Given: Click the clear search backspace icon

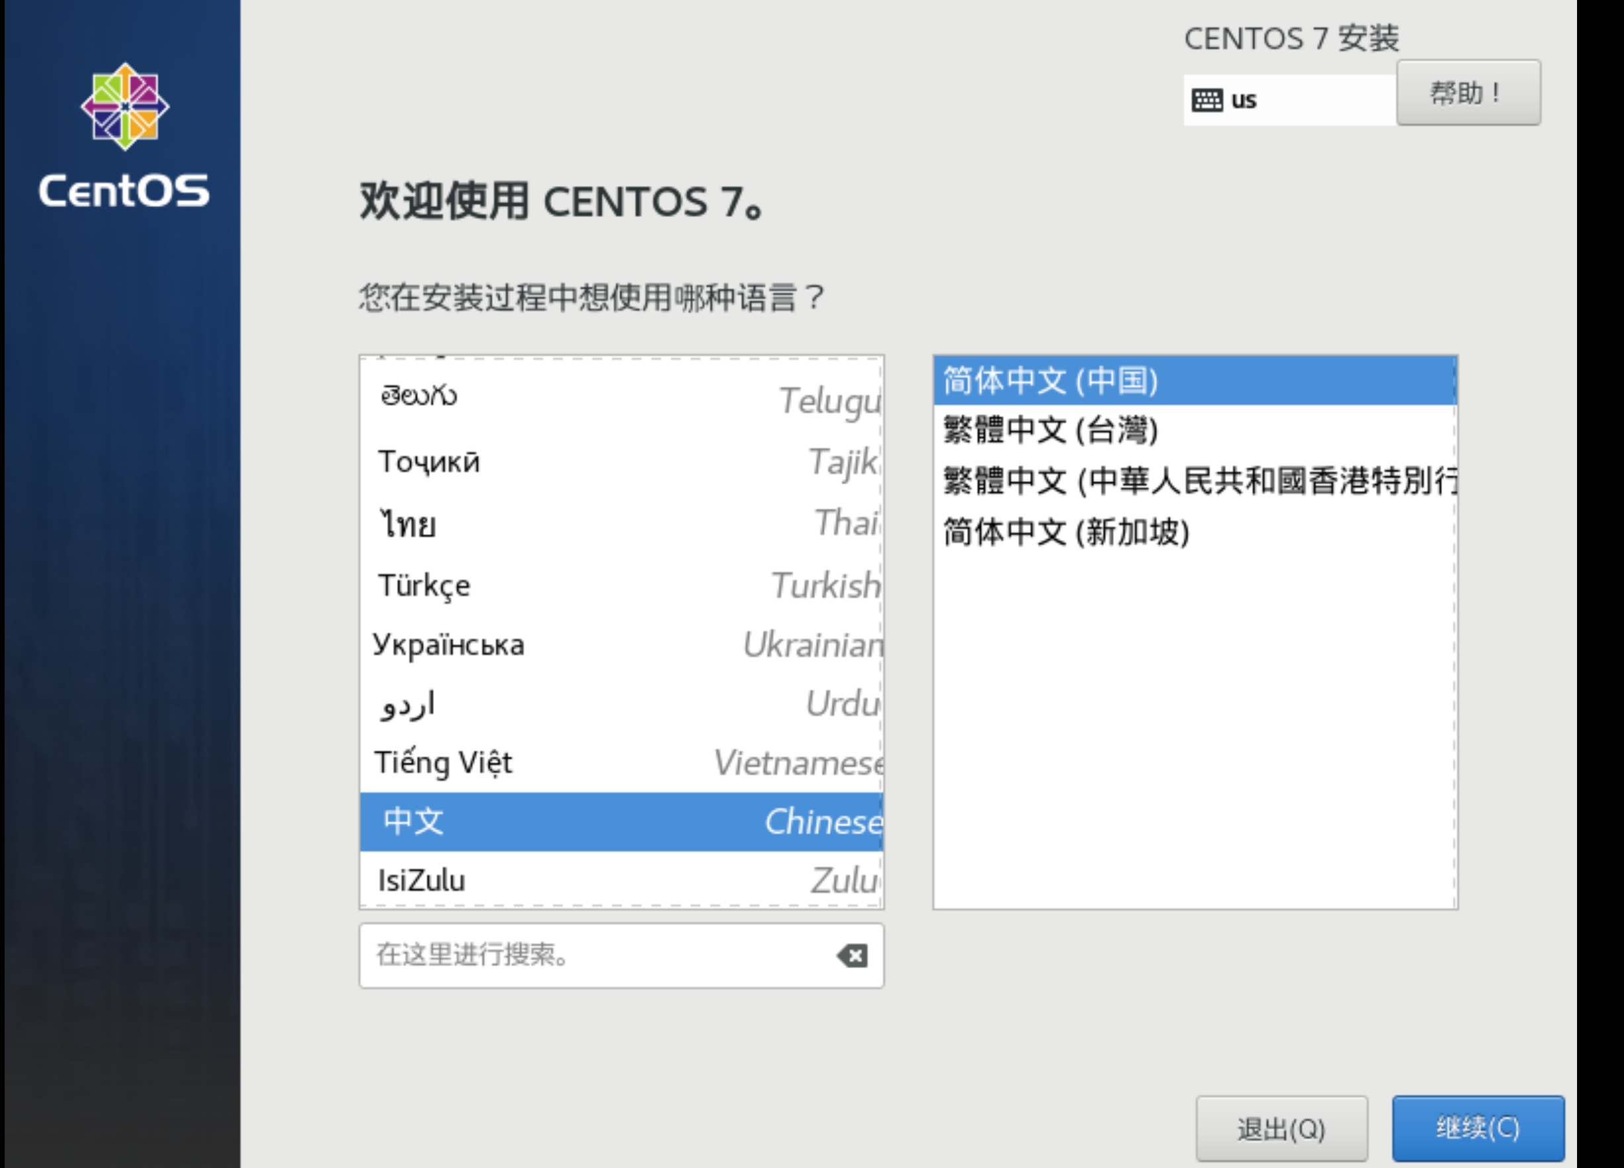Looking at the screenshot, I should pyautogui.click(x=852, y=956).
